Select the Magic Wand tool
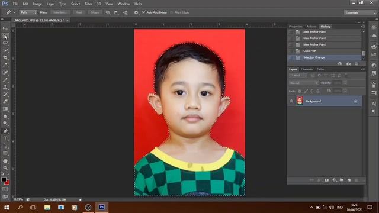This screenshot has height=213, width=379. [x=5, y=50]
